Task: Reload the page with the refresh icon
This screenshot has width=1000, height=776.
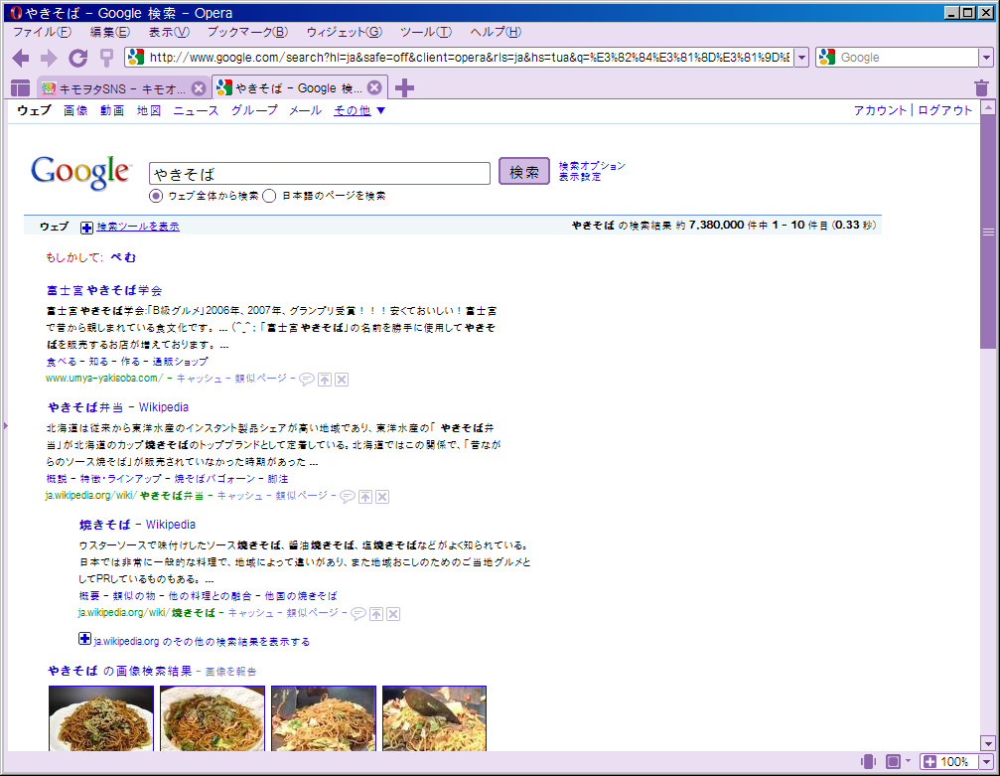Action: [x=77, y=58]
